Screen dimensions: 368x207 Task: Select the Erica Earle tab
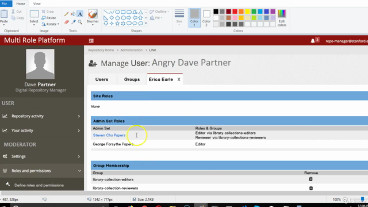click(x=161, y=79)
